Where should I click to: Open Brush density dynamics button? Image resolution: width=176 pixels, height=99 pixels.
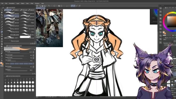34,67
